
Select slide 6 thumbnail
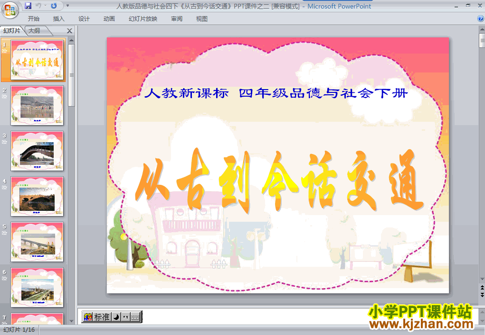[x=37, y=287]
